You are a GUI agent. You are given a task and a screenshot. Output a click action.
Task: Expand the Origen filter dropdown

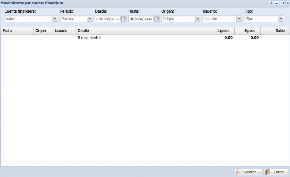click(x=198, y=19)
